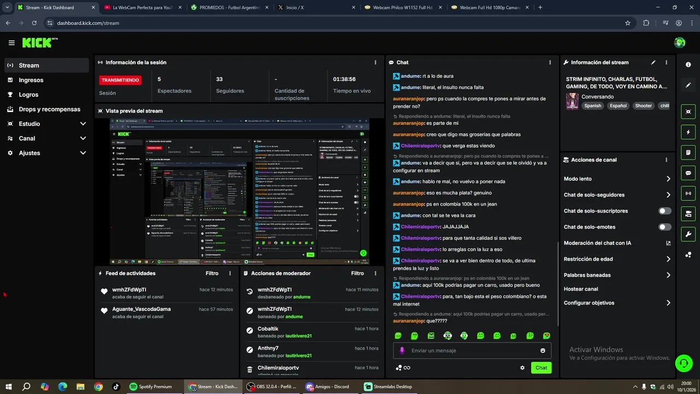Insert the heart-eyes emote
Viewport: 700px width, 394px height.
(x=546, y=335)
